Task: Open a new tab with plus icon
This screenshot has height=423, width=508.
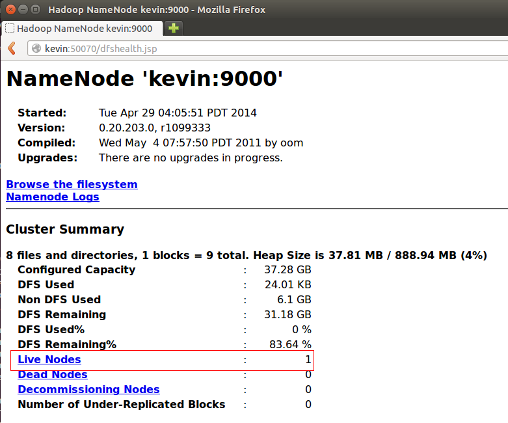Action: pos(174,28)
